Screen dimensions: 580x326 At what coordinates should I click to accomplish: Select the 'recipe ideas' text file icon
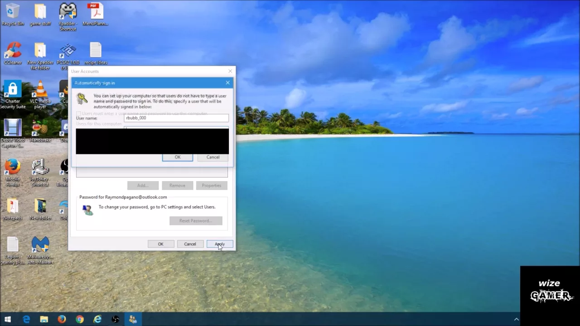pos(95,53)
